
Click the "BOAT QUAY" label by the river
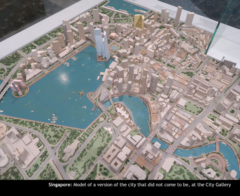[x=150, y=100]
